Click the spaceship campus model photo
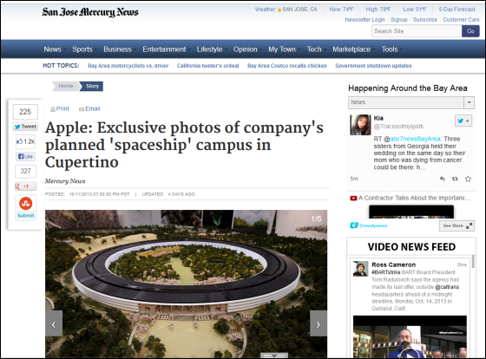This screenshot has height=359, width=486. tap(186, 284)
